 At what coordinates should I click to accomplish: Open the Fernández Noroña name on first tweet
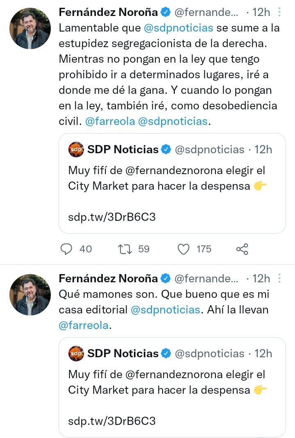click(x=108, y=12)
